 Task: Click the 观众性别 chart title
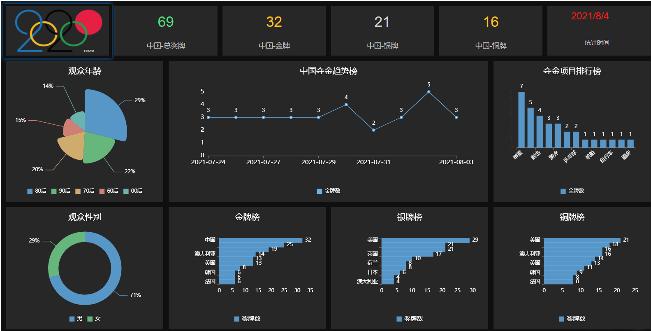coord(85,217)
